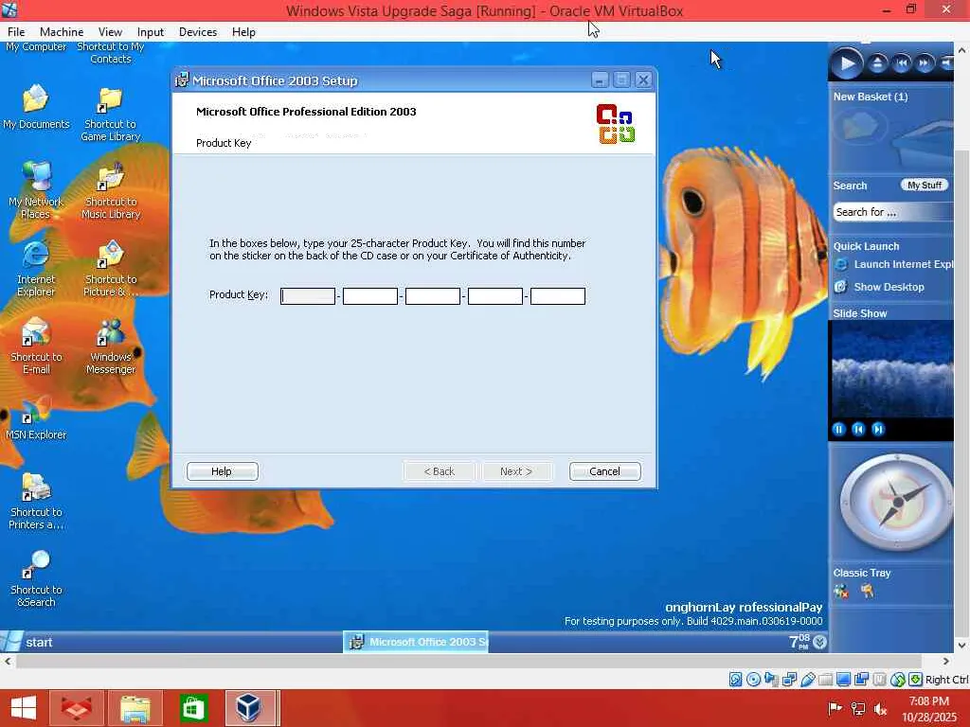Click the My Stuff search scope button
970x727 pixels.
tap(925, 185)
